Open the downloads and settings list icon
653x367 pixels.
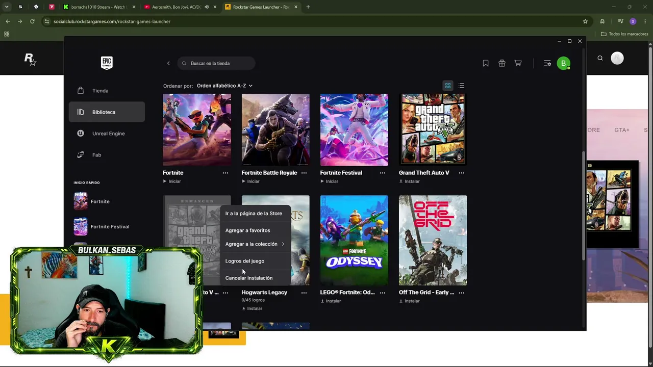coord(547,63)
